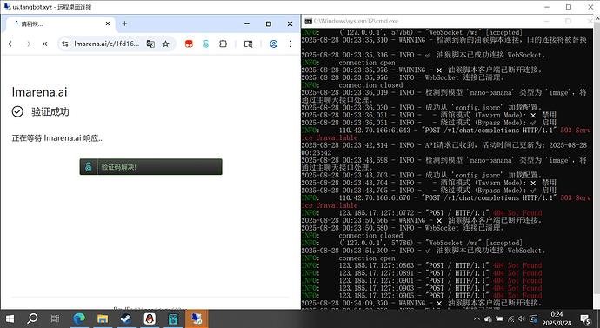This screenshot has width=600, height=328.
Task: Bookmark this page with the star icon
Action: [x=165, y=44]
